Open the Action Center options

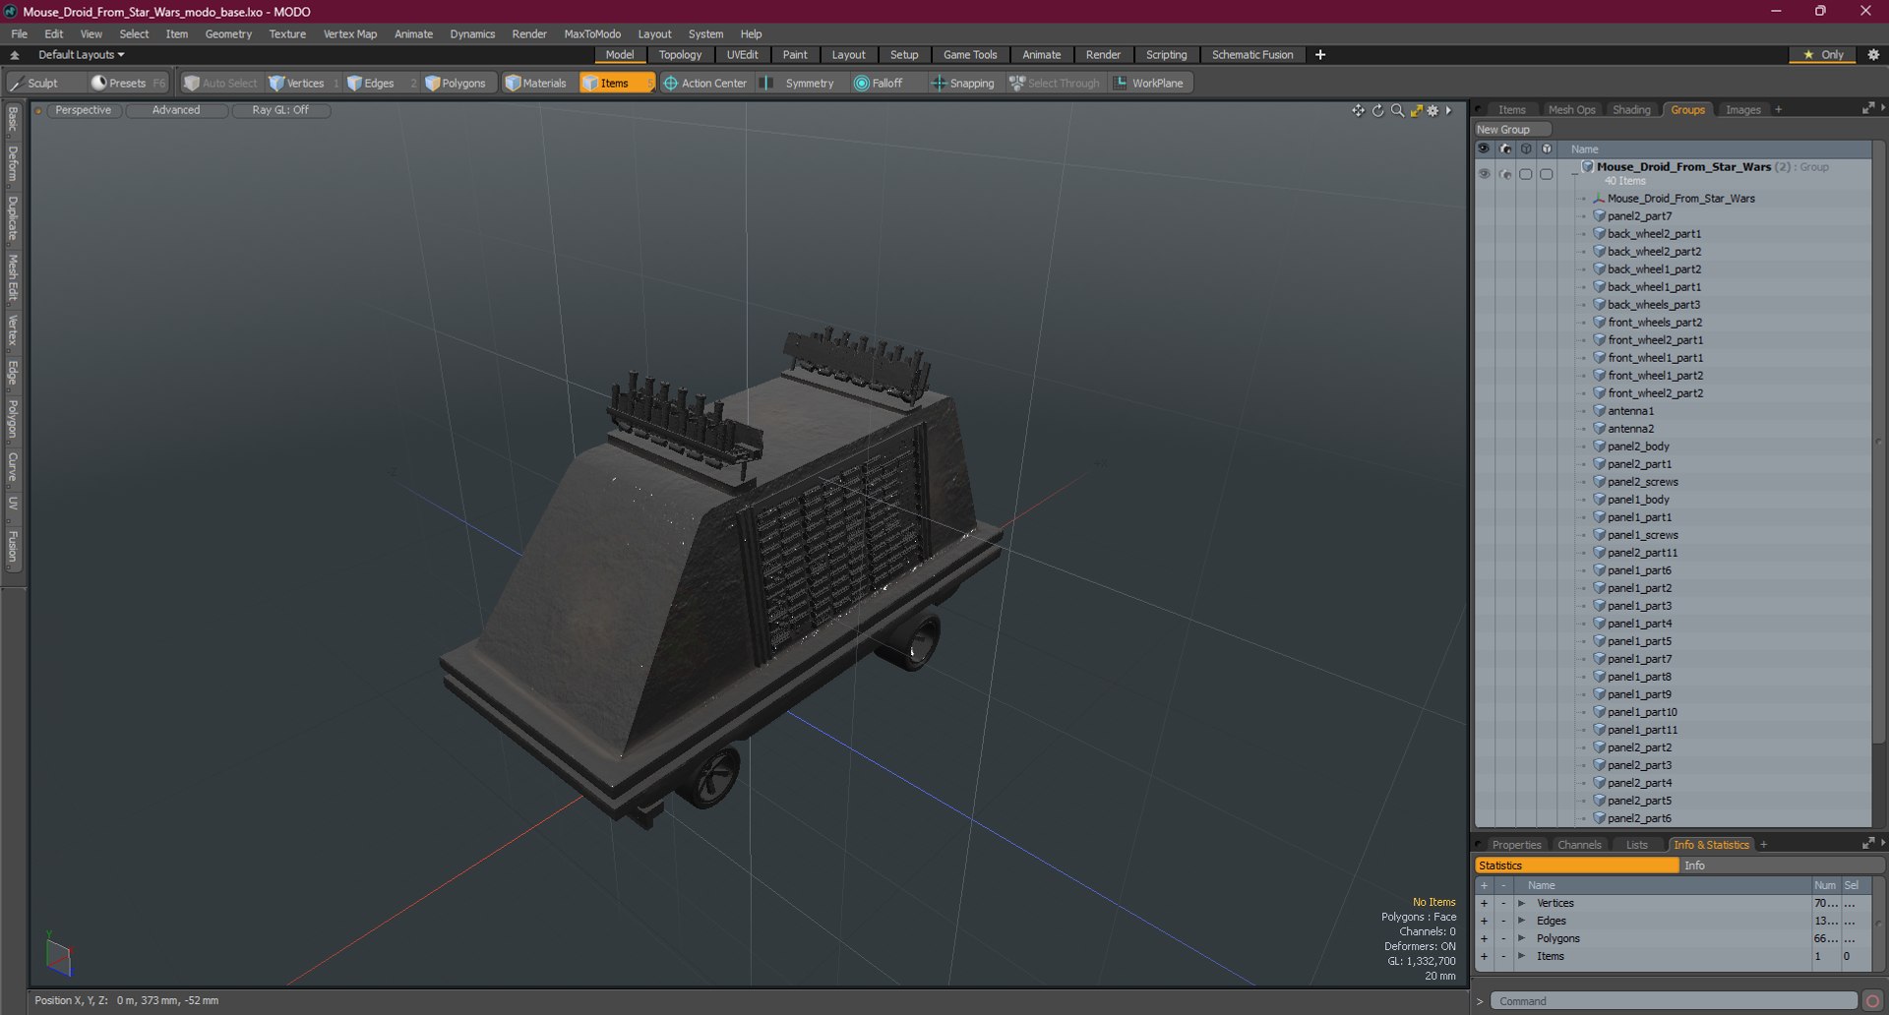tap(705, 84)
